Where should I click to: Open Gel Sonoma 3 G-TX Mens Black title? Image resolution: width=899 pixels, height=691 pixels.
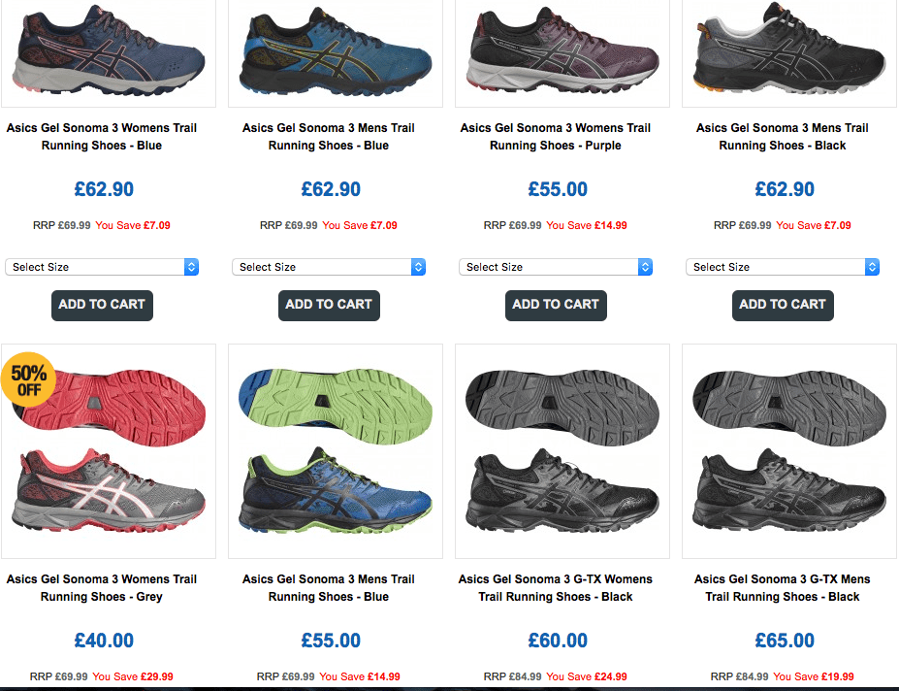pyautogui.click(x=783, y=588)
